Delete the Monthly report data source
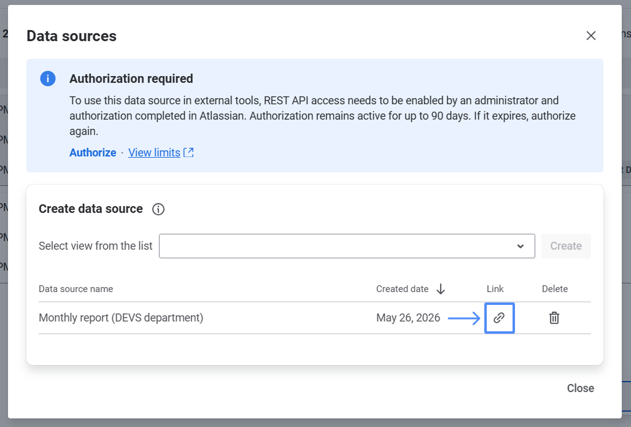This screenshot has height=427, width=631. point(554,318)
